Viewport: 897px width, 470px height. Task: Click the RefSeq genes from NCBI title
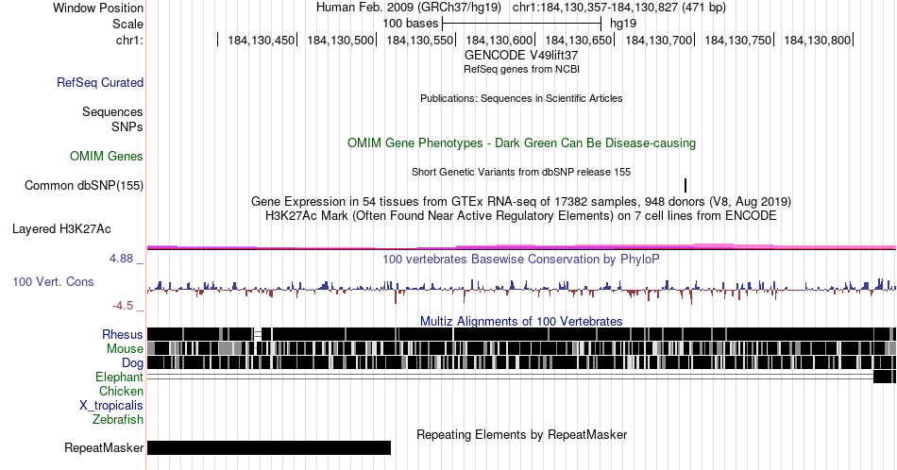(x=521, y=69)
